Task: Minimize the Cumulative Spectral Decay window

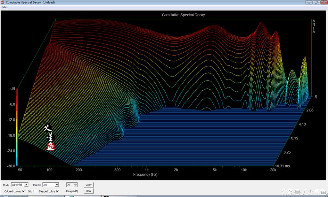Action: pyautogui.click(x=309, y=2)
